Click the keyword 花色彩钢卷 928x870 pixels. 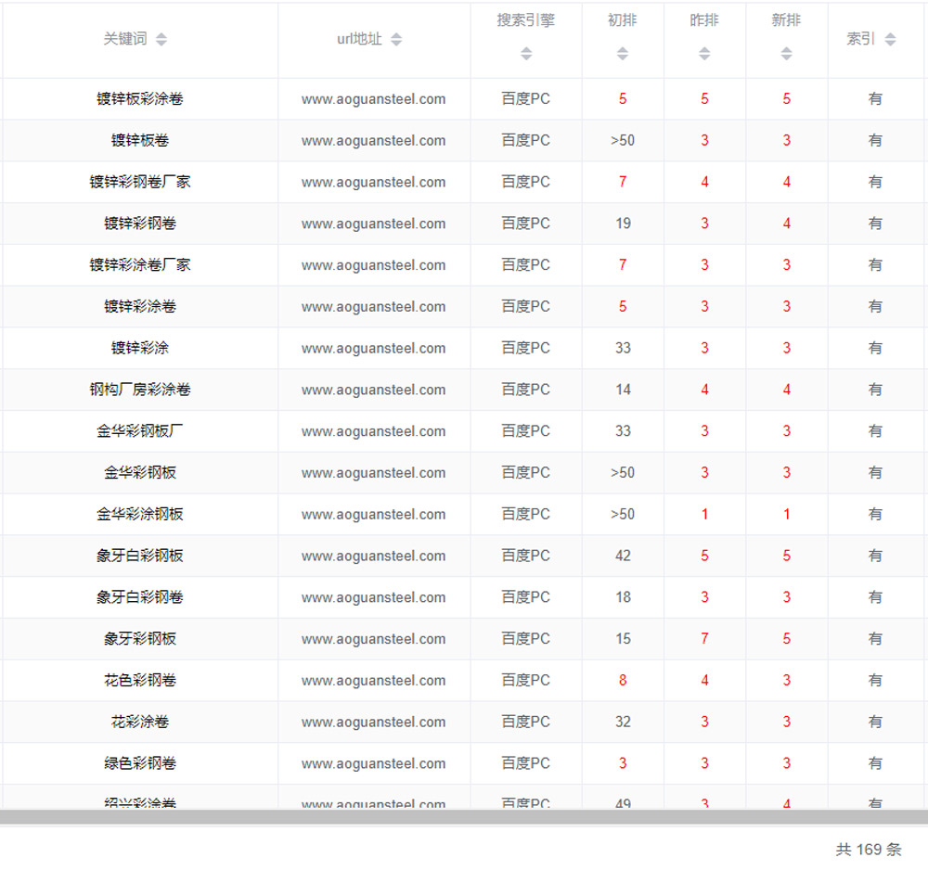140,681
